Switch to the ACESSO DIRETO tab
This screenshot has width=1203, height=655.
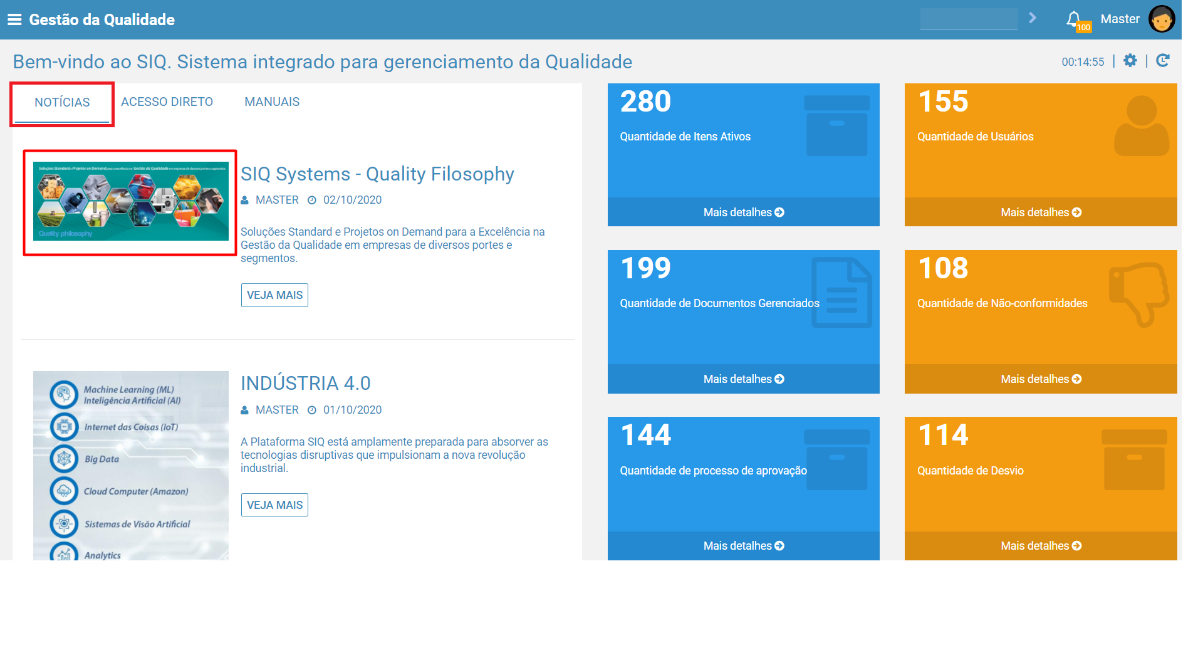click(x=167, y=102)
